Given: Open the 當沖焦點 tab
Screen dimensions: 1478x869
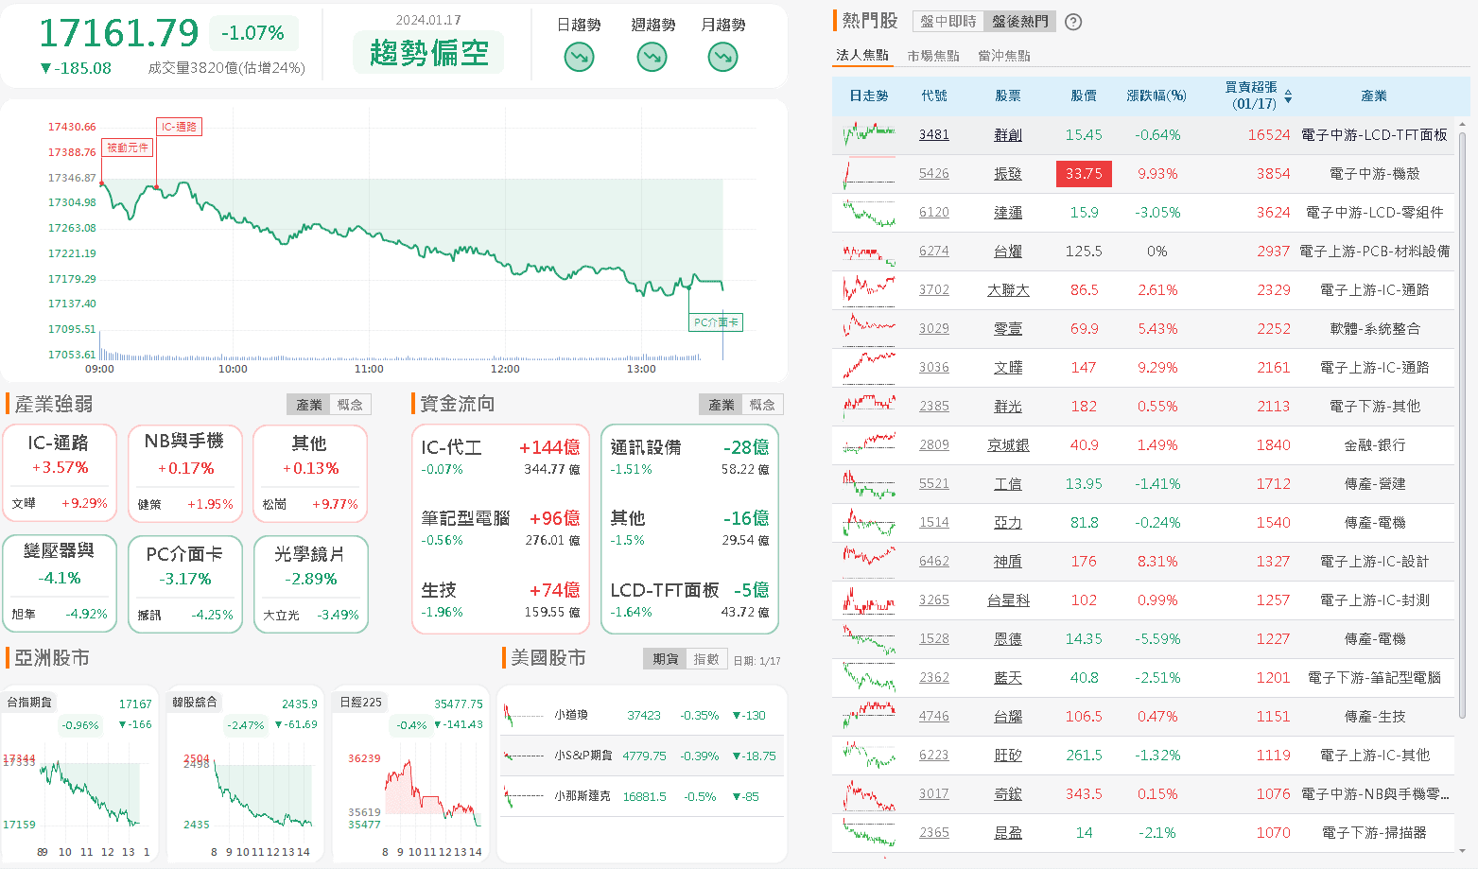Looking at the screenshot, I should tap(1004, 56).
